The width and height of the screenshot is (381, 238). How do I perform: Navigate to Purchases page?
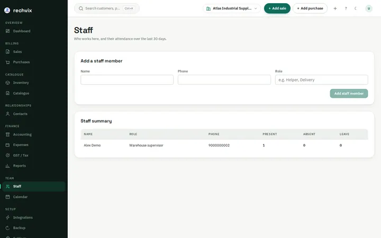(33, 62)
